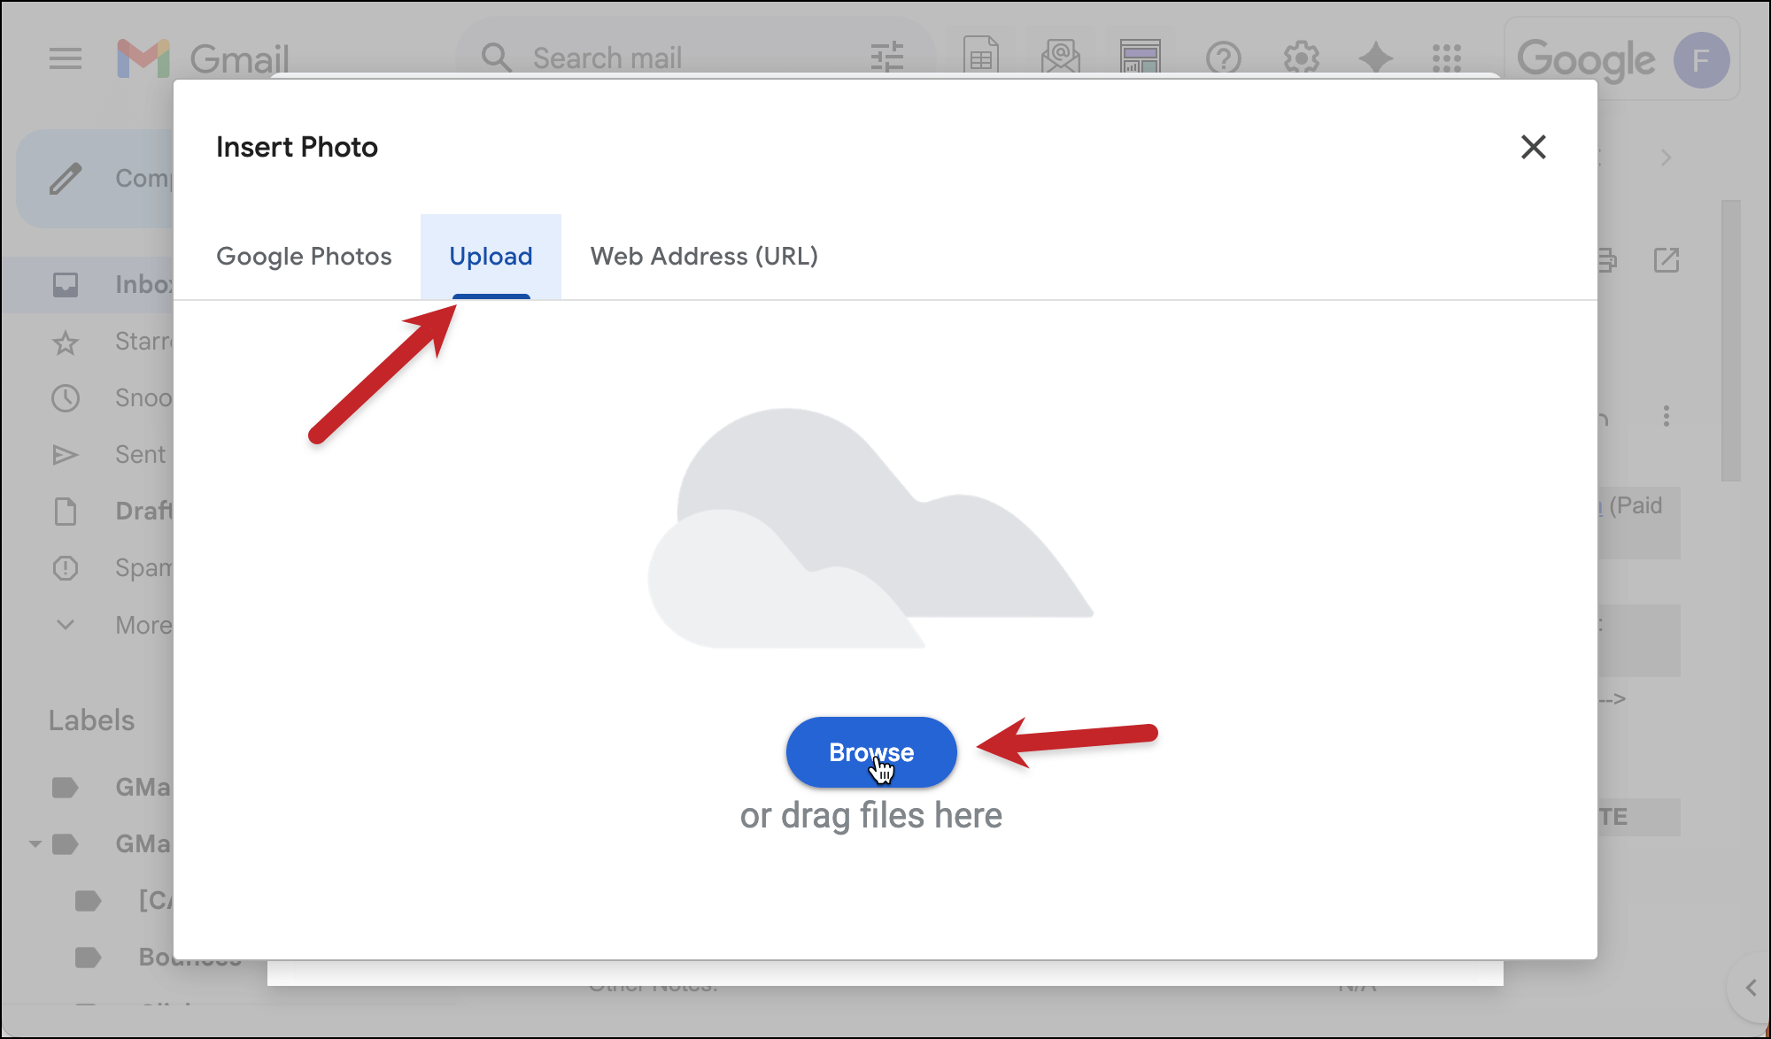This screenshot has width=1771, height=1039.
Task: Open the three-dot more options menu
Action: tap(1666, 416)
